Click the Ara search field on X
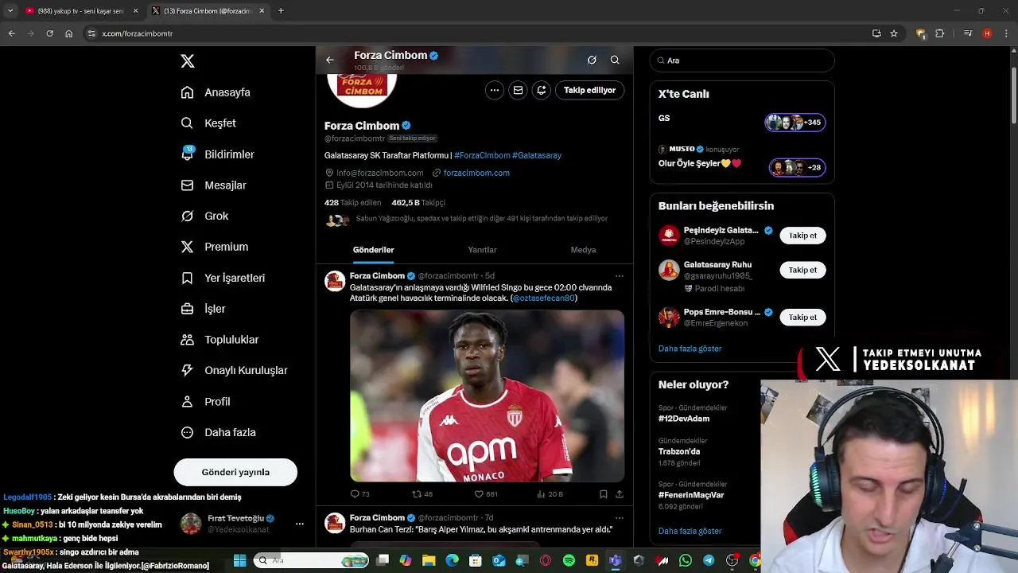 [x=742, y=60]
